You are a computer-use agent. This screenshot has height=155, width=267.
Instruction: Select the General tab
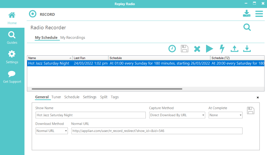tap(42, 97)
